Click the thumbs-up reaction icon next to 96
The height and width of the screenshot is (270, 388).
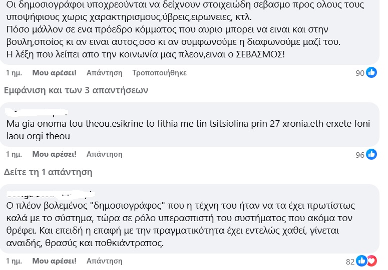371,155
